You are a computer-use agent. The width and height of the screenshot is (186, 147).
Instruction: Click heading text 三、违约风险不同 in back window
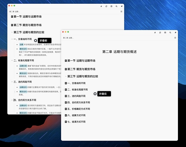click(23, 82)
